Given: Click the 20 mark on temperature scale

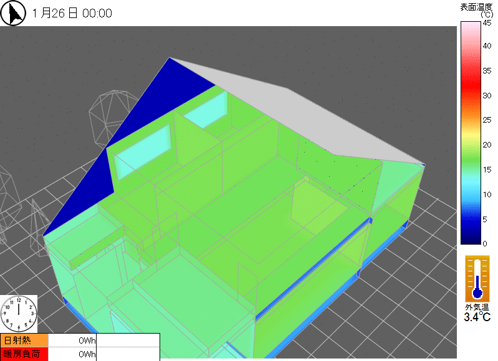Looking at the screenshot, I should 487,144.
